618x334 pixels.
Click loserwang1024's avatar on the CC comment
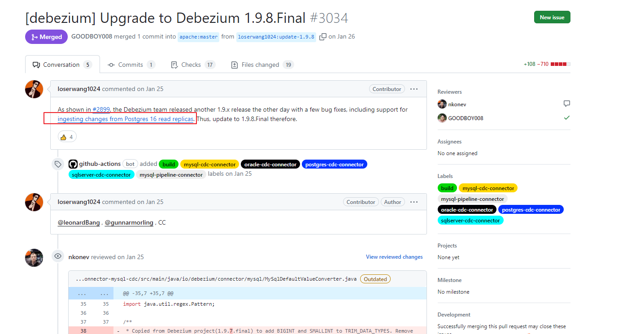(34, 202)
